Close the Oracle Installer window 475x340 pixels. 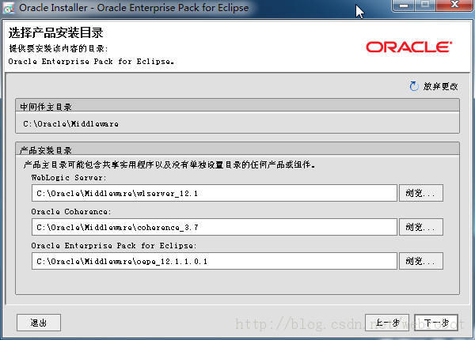click(454, 6)
